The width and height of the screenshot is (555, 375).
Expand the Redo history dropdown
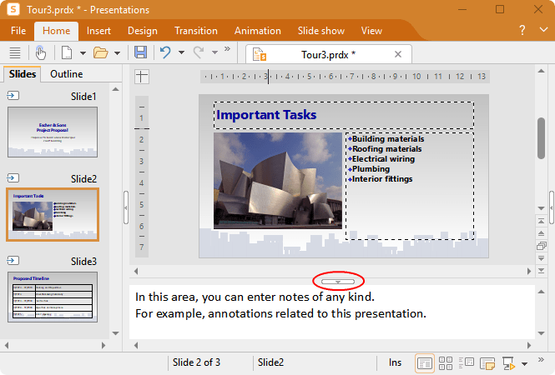[214, 52]
